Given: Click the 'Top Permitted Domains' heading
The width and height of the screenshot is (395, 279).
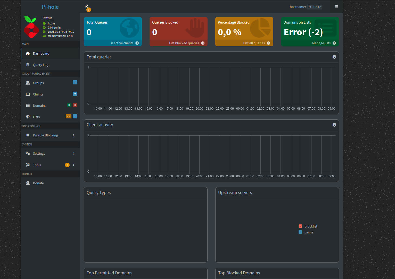Looking at the screenshot, I should coord(109,273).
